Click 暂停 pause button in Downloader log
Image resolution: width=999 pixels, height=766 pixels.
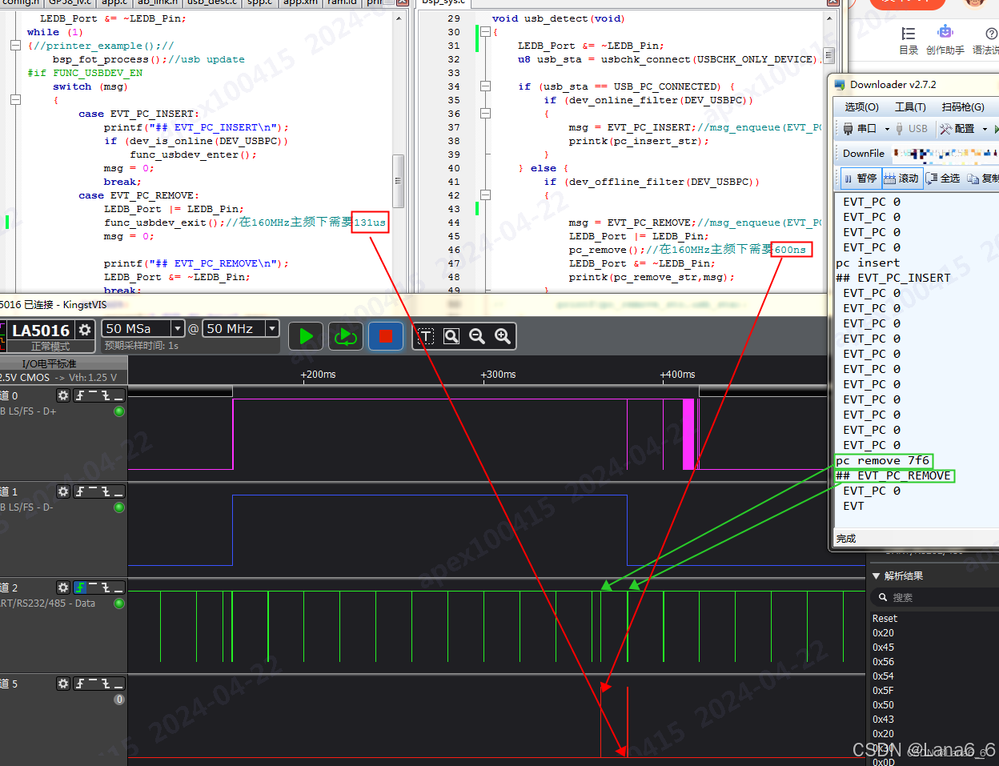tap(861, 178)
